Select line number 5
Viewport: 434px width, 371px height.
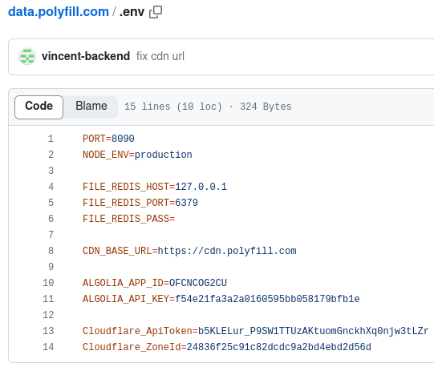click(x=51, y=203)
